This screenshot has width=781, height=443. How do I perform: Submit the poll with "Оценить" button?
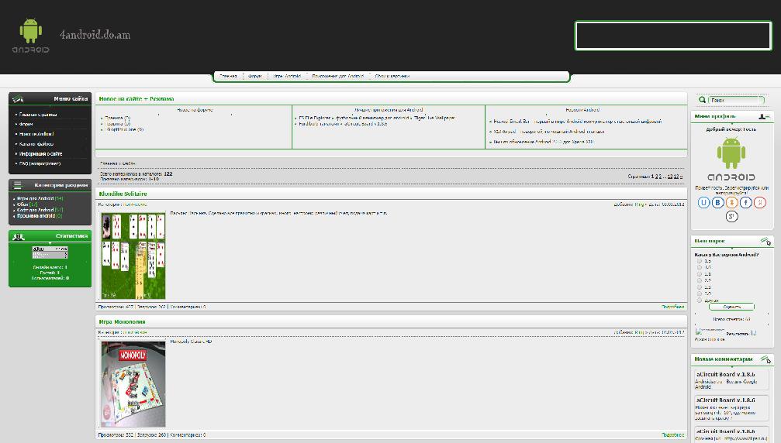pyautogui.click(x=731, y=307)
